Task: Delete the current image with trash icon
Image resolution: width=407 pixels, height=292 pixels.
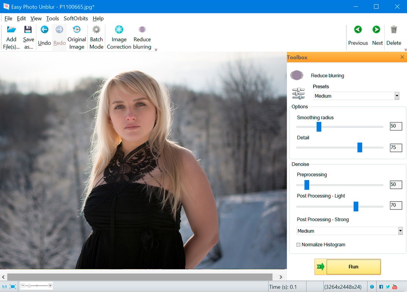Action: point(394,30)
